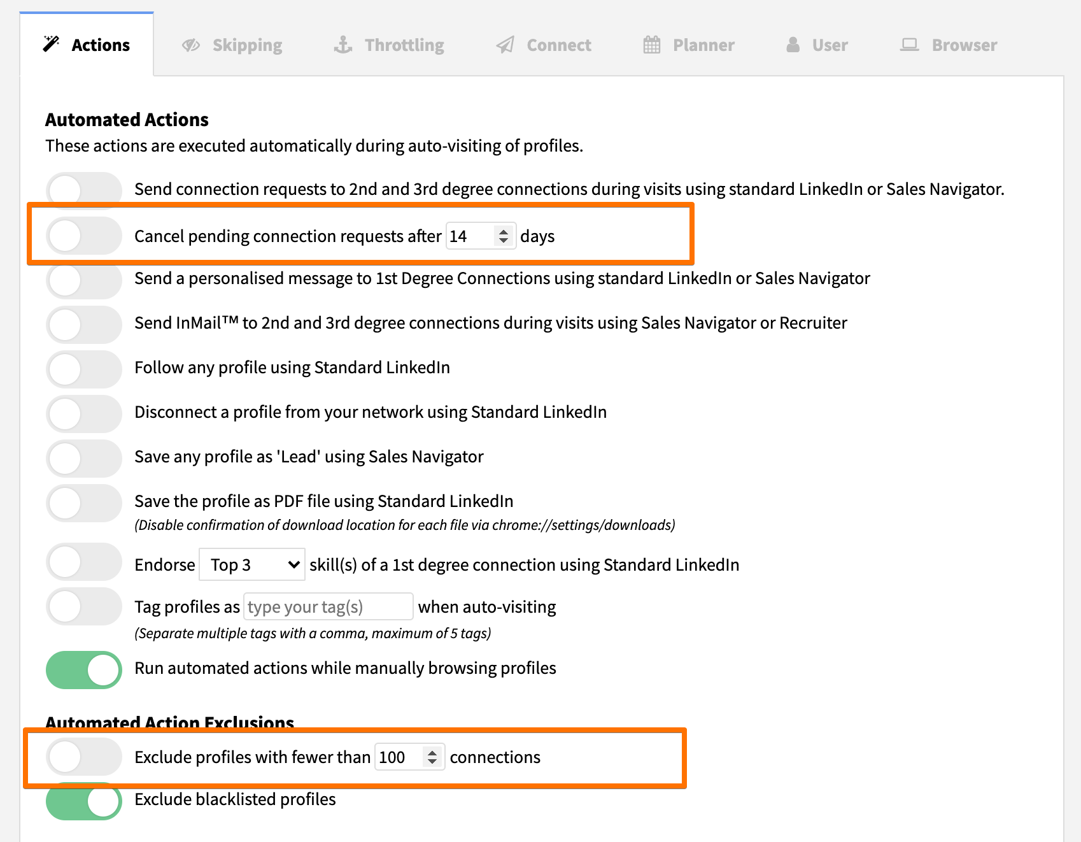Click the chrome://settings/downloads note text
The image size is (1081, 842).
point(405,525)
